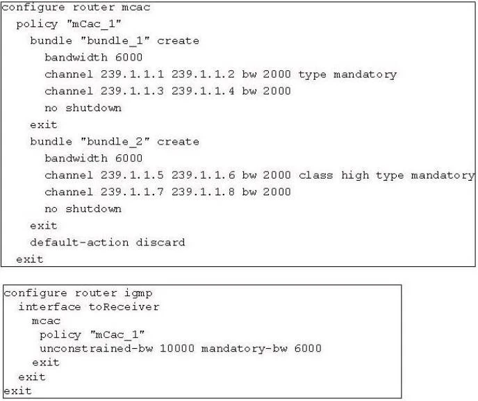Click the word 'mandatory' in first channel

(365, 75)
